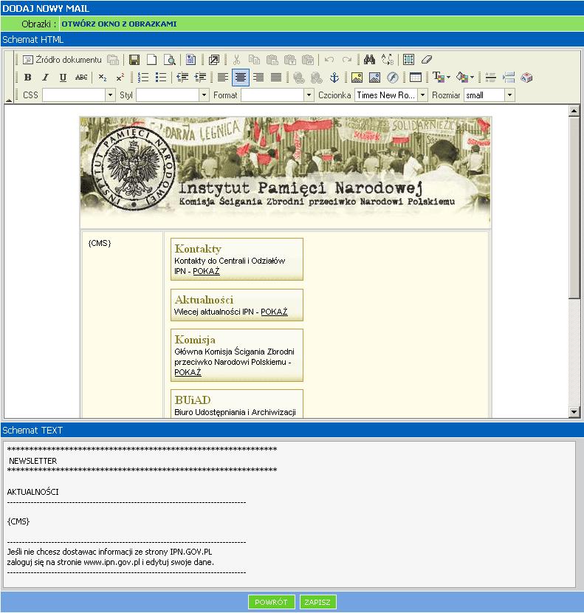Click the ZAPISZ button
The width and height of the screenshot is (584, 613).
pos(317,602)
